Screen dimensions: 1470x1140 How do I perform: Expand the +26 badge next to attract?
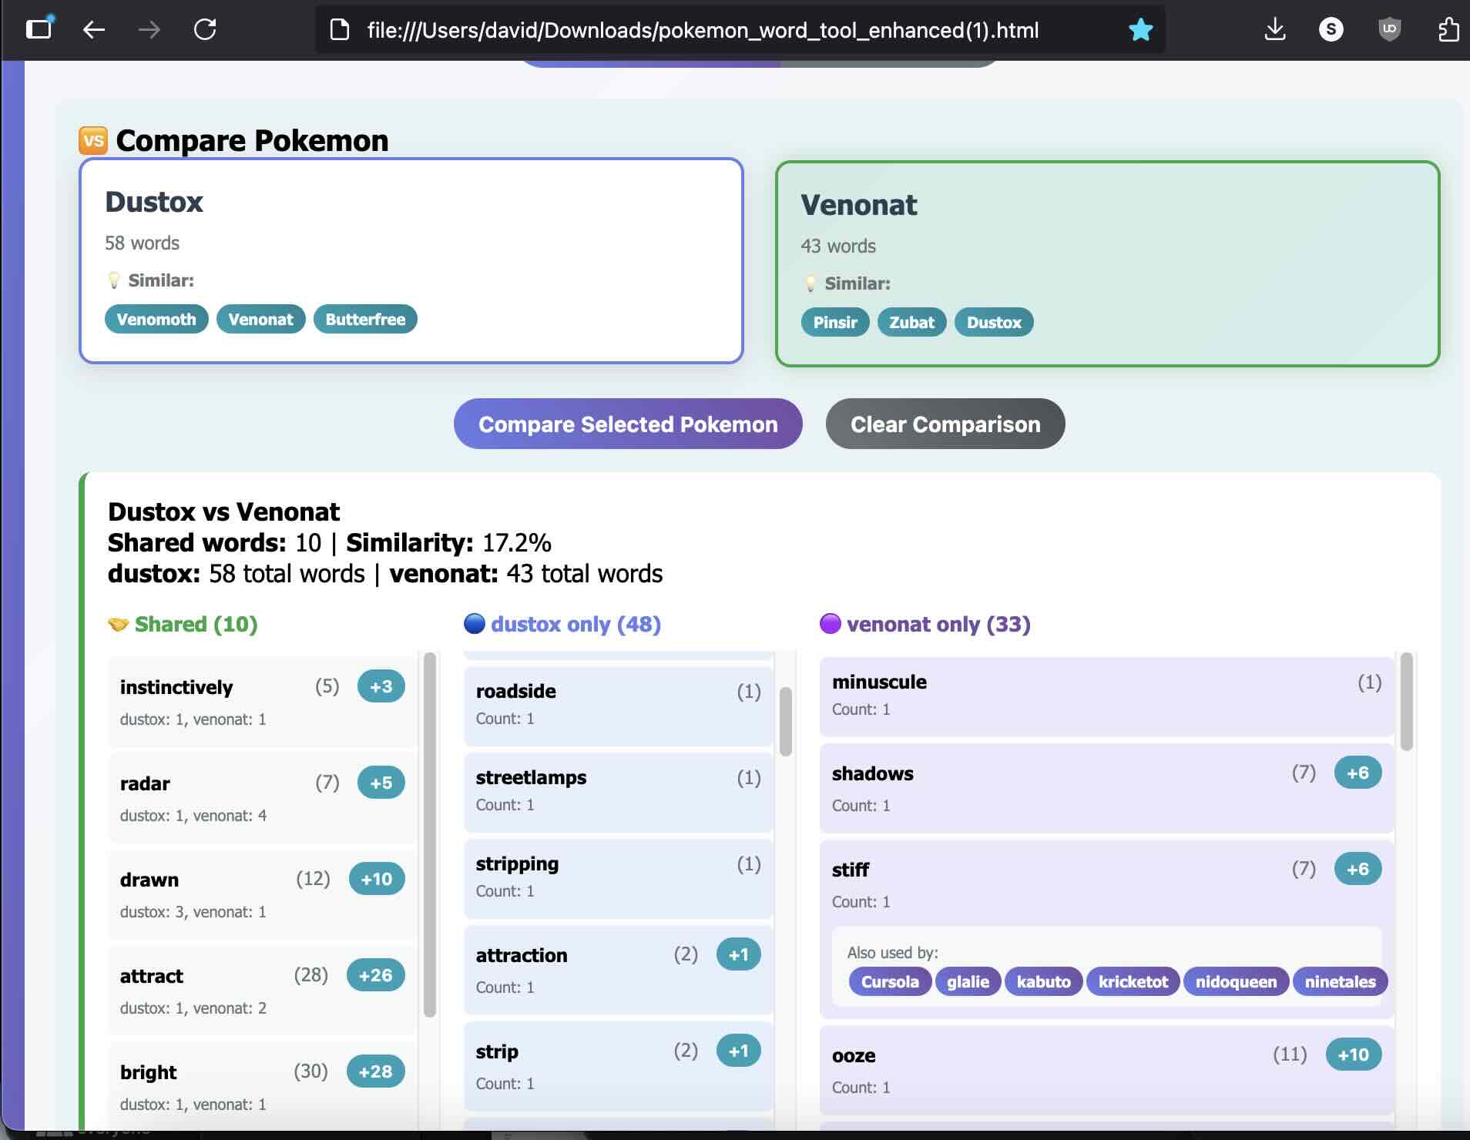click(375, 975)
